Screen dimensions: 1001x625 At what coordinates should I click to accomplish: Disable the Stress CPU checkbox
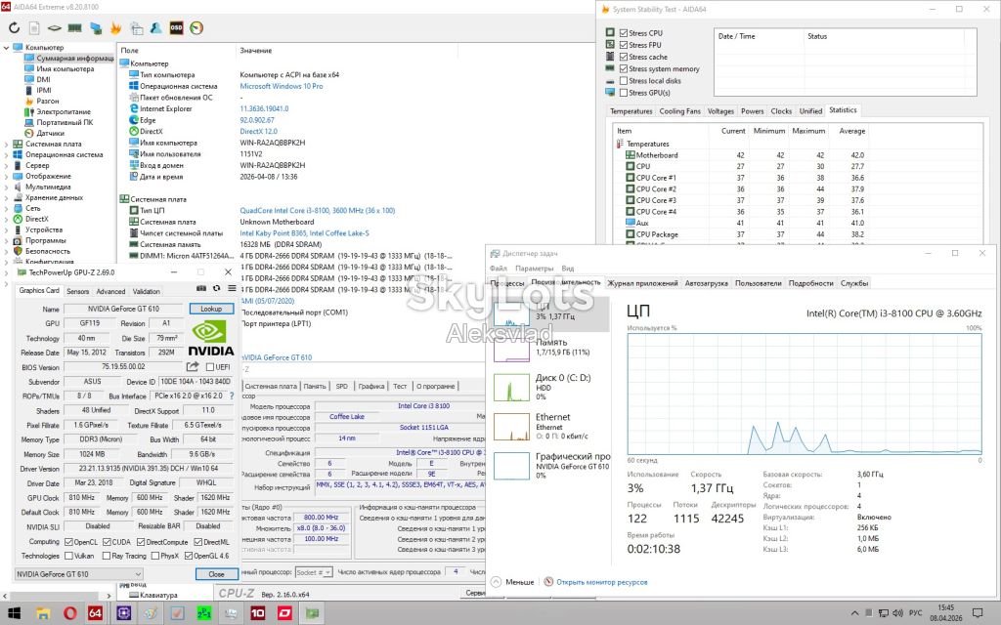624,33
